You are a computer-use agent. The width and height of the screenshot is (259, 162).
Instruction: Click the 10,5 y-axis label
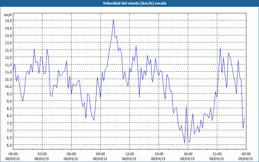click(x=8, y=79)
